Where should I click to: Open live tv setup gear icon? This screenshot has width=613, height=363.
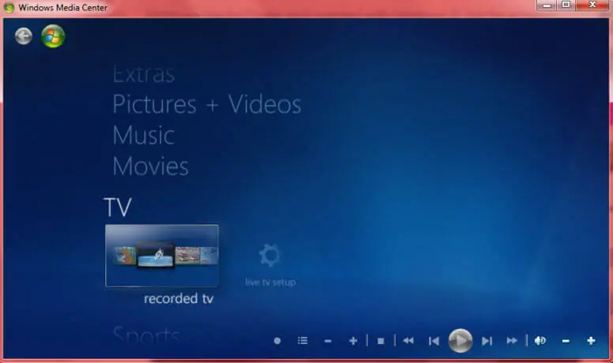pyautogui.click(x=269, y=255)
